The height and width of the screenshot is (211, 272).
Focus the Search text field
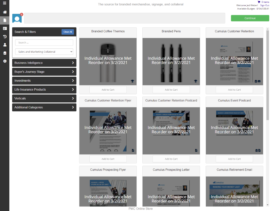click(x=44, y=43)
